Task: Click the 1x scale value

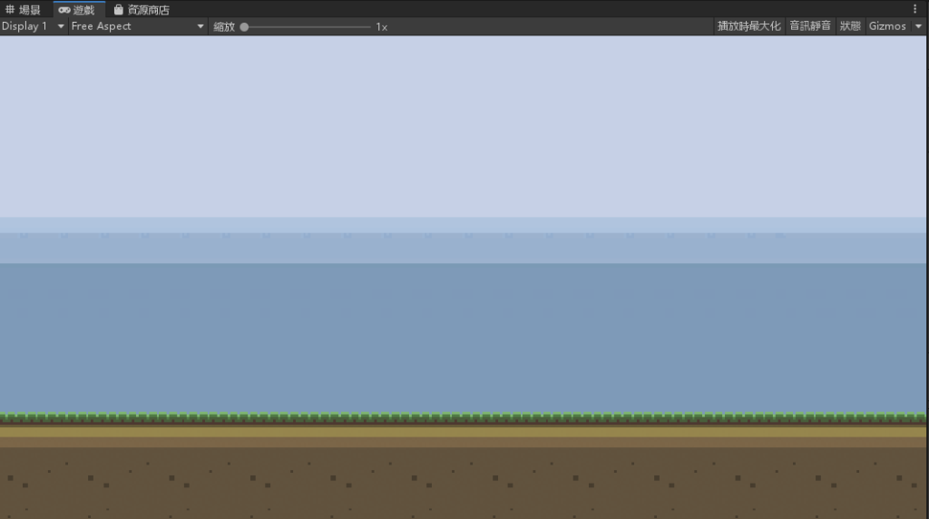Action: click(382, 27)
